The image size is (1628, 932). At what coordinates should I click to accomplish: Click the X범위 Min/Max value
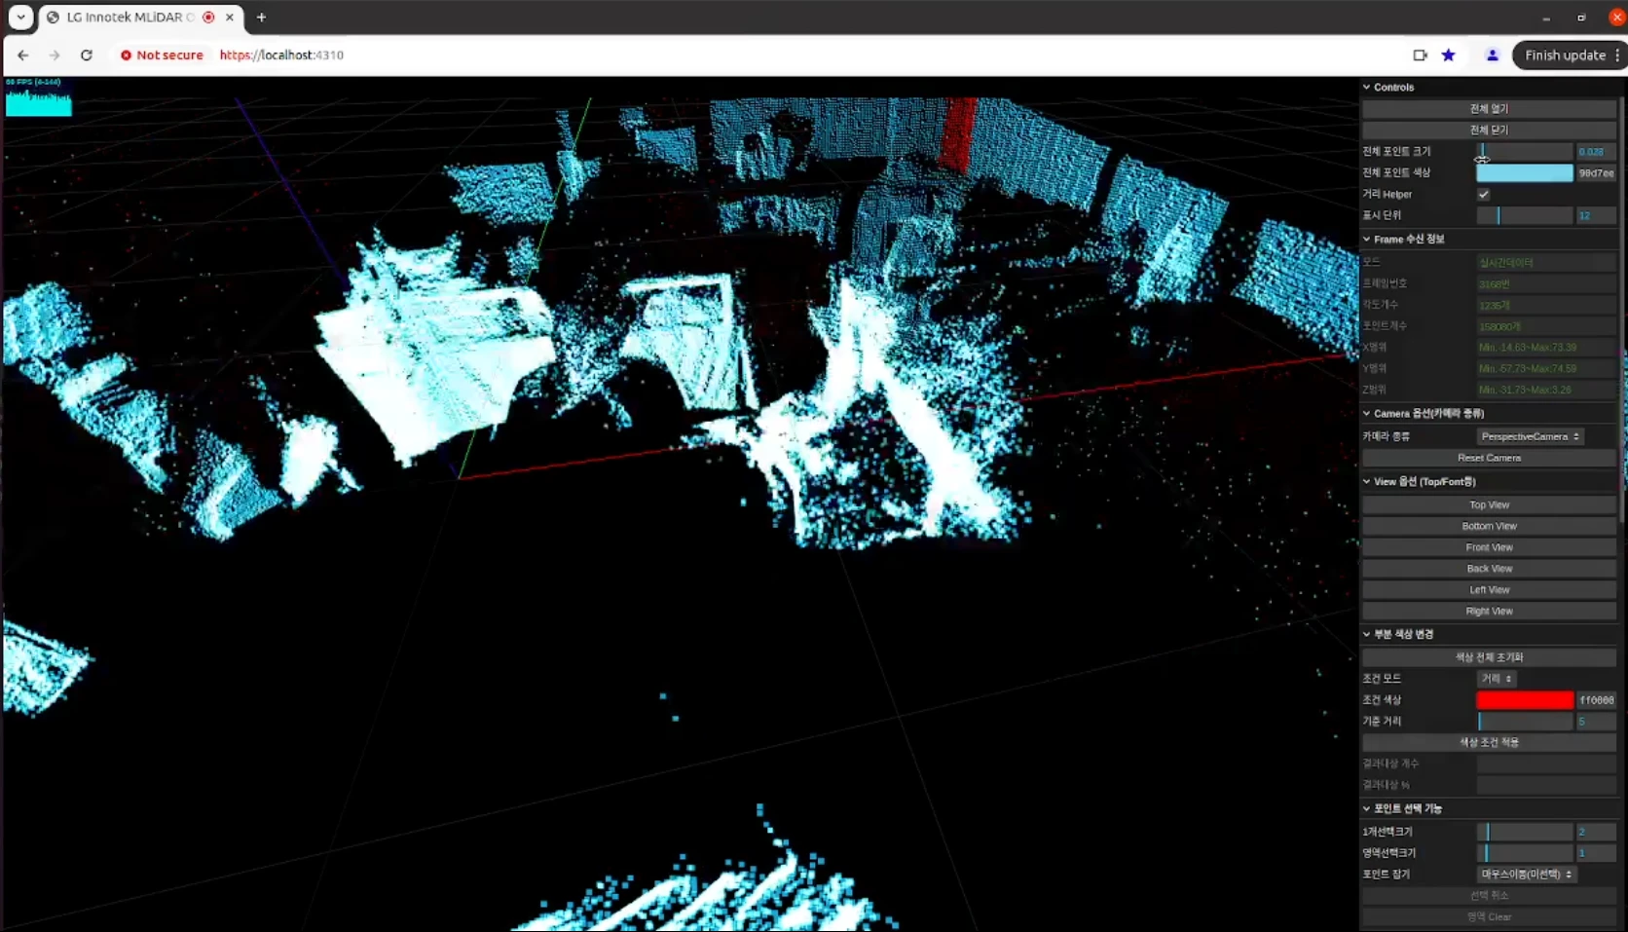1546,348
